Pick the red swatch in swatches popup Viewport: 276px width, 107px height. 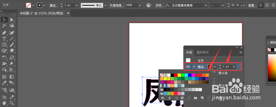coord(176,75)
